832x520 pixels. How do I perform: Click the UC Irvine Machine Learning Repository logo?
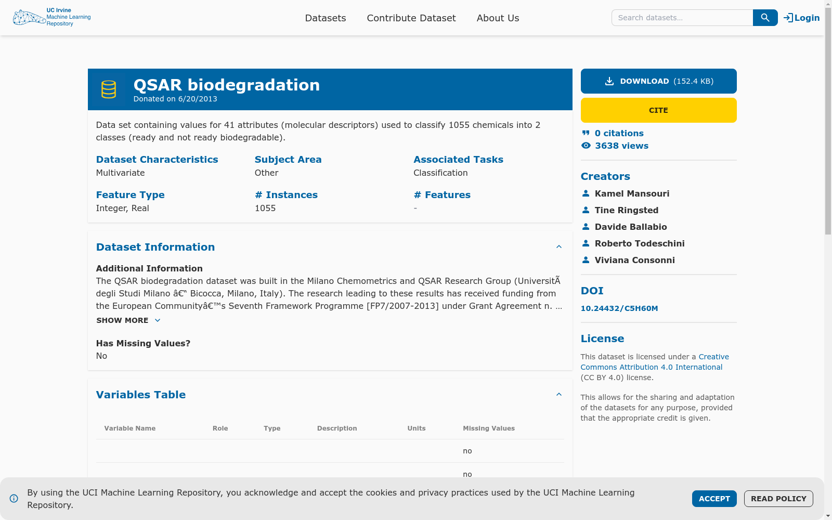tap(51, 17)
